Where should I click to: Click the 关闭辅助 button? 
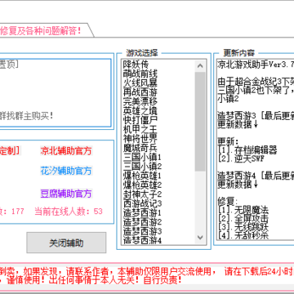(66, 243)
